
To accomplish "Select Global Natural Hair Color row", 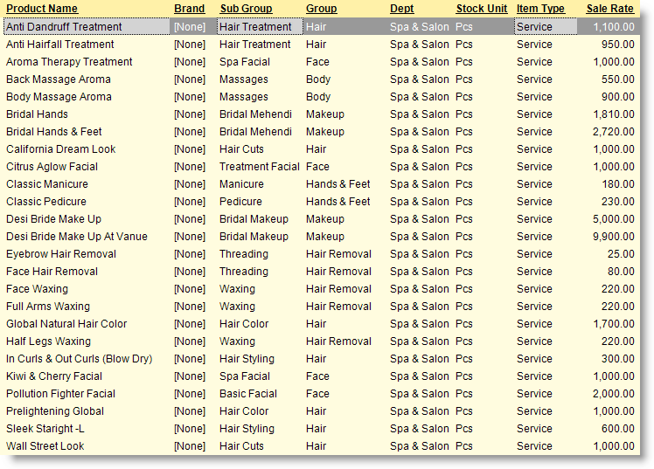I will [321, 324].
